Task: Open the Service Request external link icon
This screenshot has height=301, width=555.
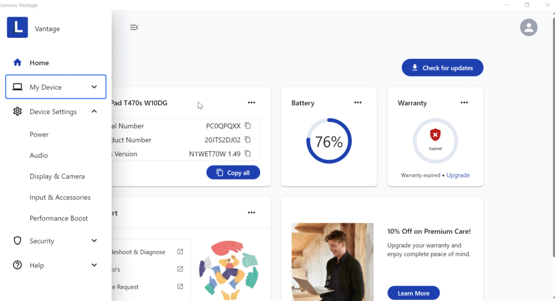Action: (x=180, y=286)
